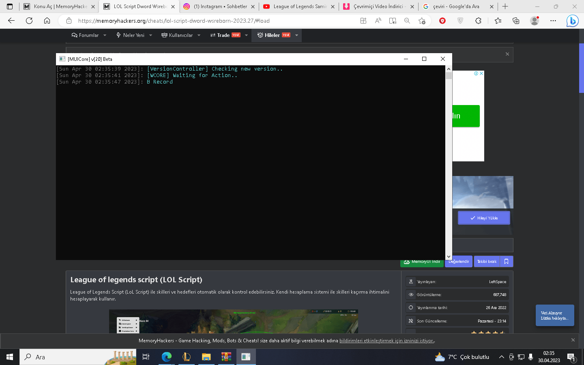Image resolution: width=584 pixels, height=365 pixels.
Task: Open Immersive Reader from address bar
Action: coord(393,21)
